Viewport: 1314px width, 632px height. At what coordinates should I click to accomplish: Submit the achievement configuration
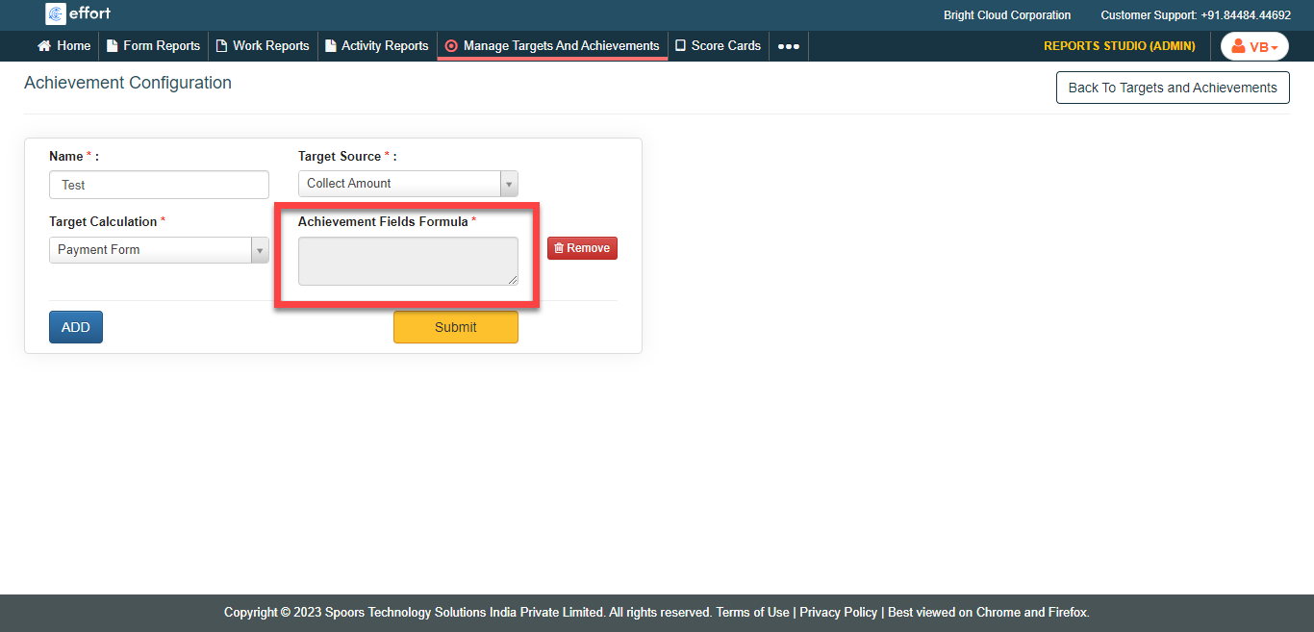455,327
